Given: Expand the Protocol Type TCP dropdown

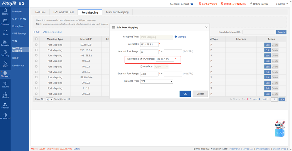Looking at the screenshot, I should click(x=156, y=81).
